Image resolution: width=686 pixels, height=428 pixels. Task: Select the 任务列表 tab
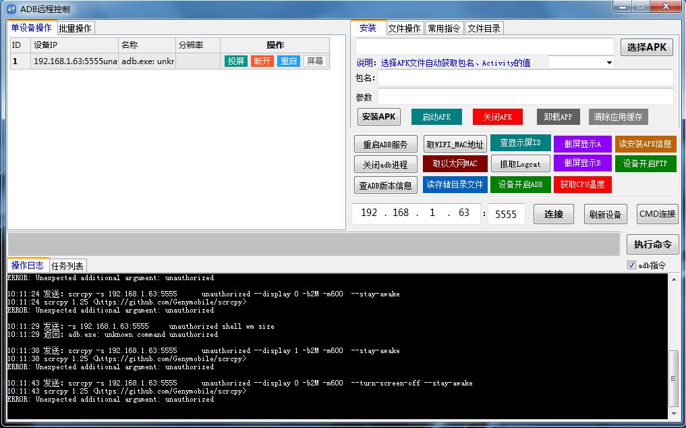click(67, 266)
